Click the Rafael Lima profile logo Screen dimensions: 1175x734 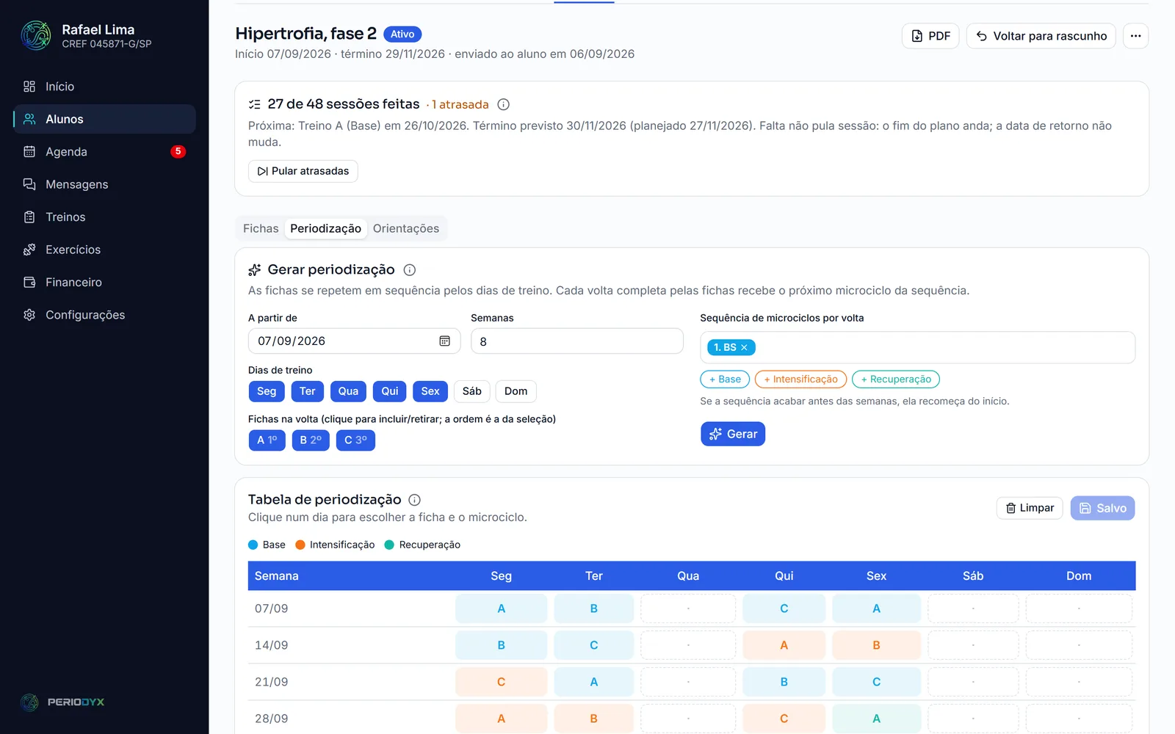coord(36,35)
